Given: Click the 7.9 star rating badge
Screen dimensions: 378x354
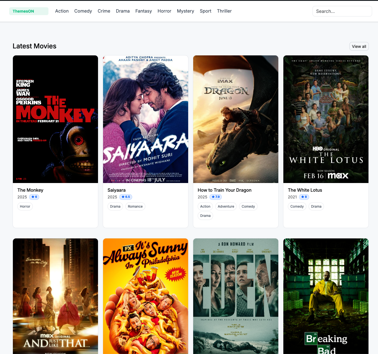Looking at the screenshot, I should [216, 197].
